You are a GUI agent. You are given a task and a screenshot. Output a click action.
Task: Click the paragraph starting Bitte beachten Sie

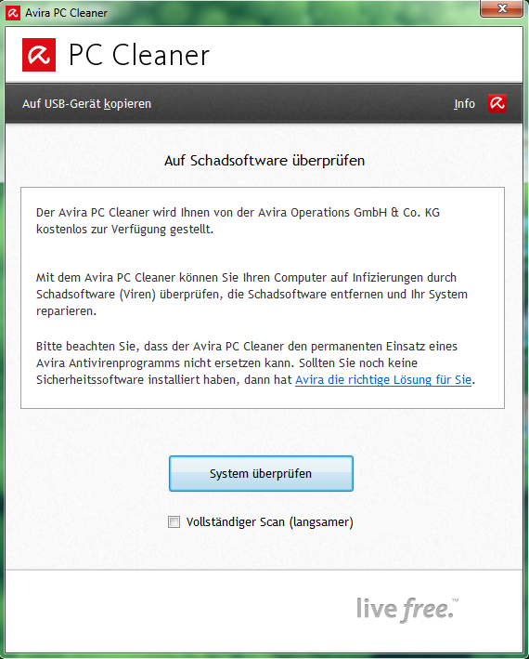[x=255, y=363]
